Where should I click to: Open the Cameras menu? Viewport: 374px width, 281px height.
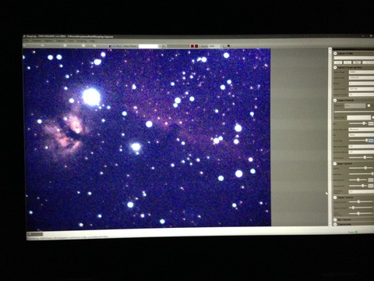click(x=37, y=41)
